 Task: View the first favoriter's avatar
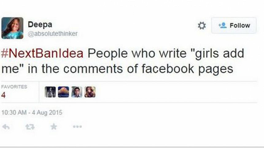(x=50, y=92)
